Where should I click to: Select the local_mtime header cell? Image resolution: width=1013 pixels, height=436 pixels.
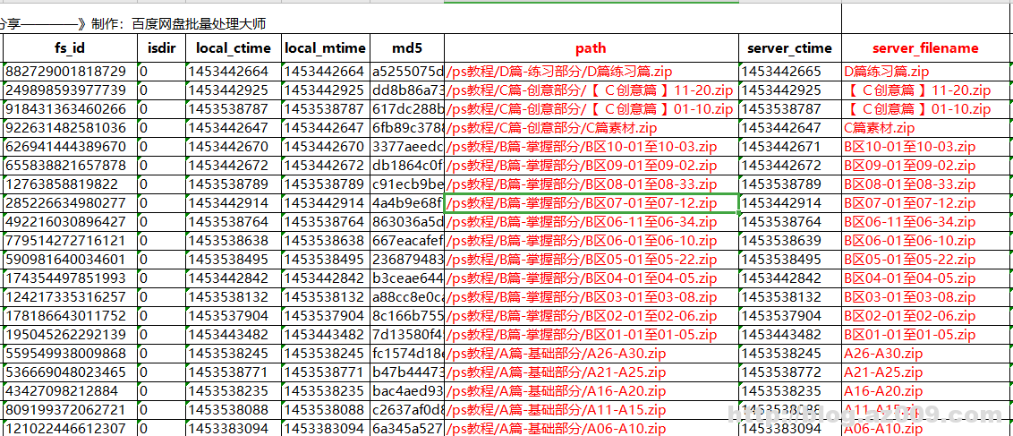pyautogui.click(x=325, y=48)
